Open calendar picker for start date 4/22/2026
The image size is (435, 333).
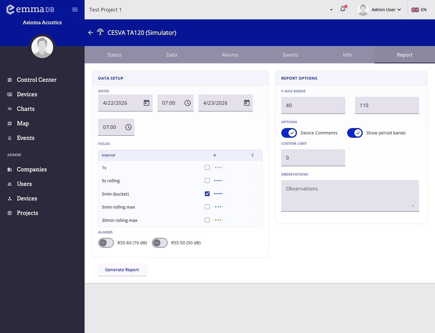tap(147, 103)
